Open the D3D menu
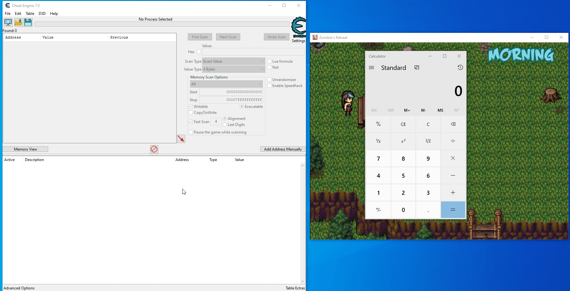 (42, 14)
